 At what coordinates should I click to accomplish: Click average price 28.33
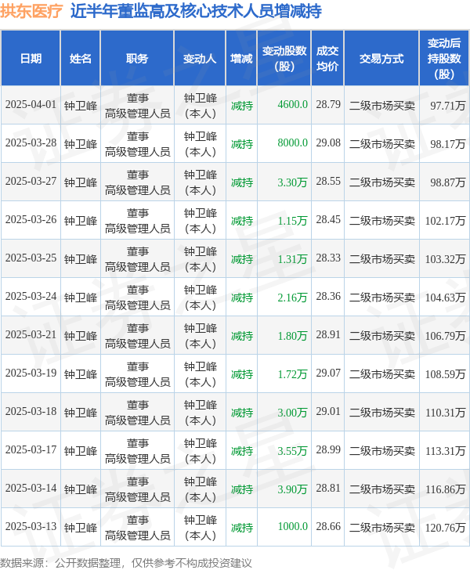[328, 258]
